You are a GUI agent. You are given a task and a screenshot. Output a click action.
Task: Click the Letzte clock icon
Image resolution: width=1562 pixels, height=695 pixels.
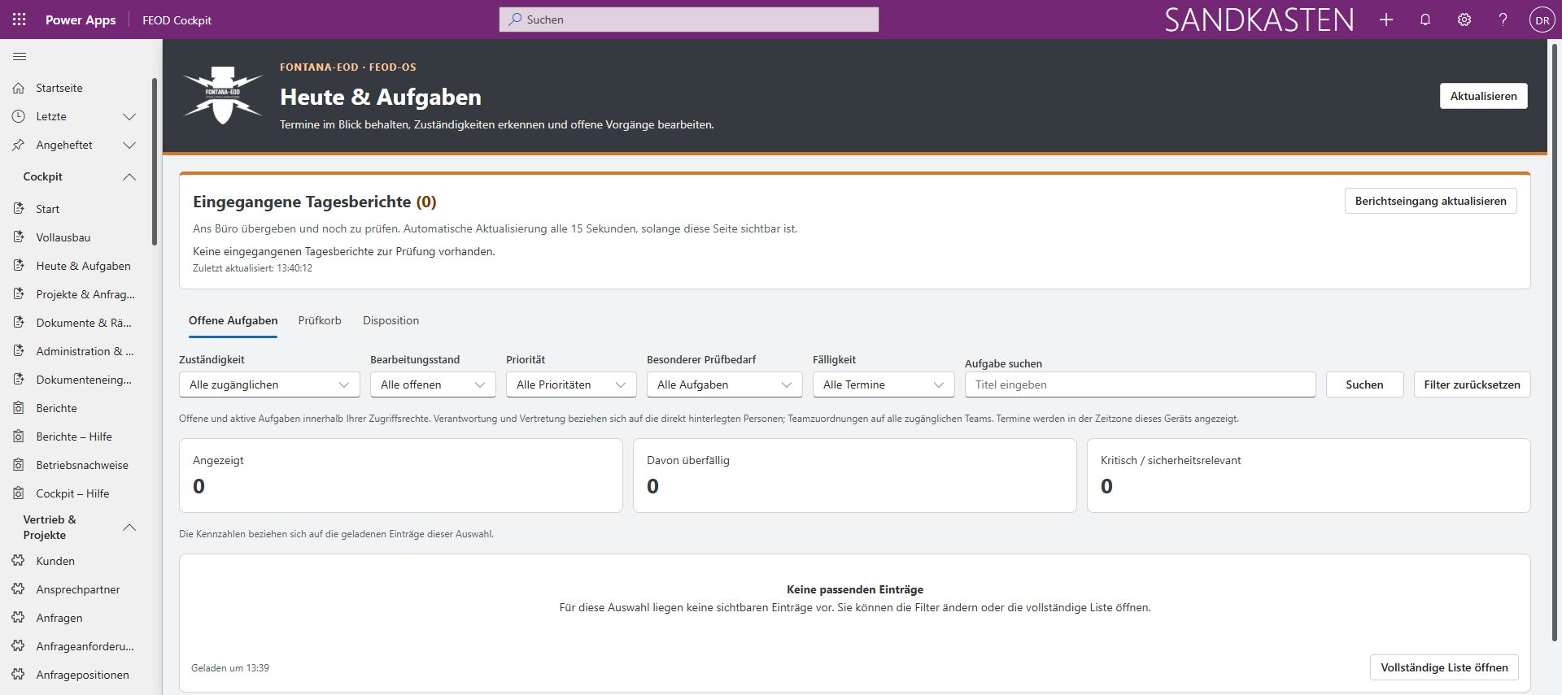tap(19, 116)
